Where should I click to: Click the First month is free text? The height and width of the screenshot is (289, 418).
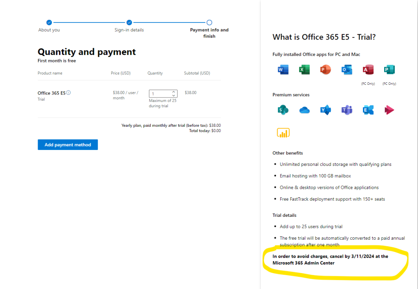[x=57, y=61]
